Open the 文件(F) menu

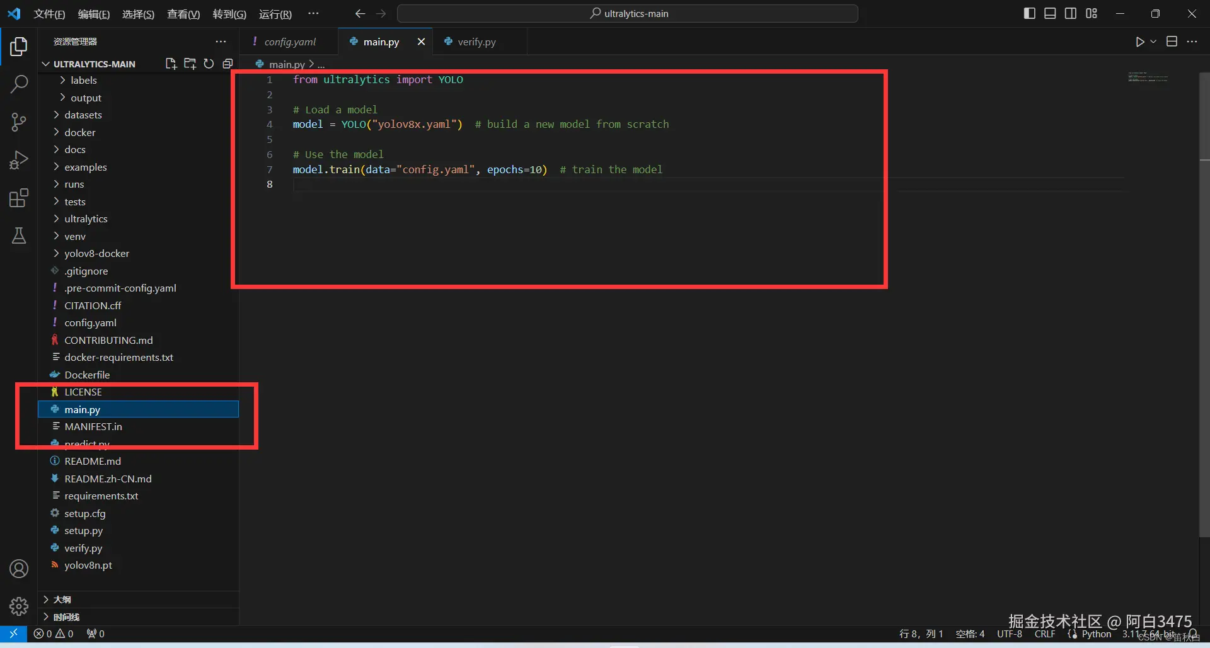49,14
